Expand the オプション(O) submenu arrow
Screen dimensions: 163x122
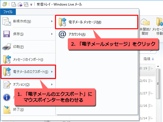pos(52,84)
